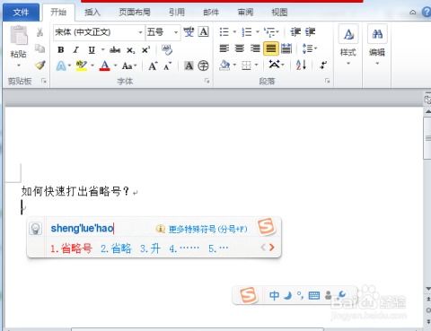Open the 编辑 editing menu
431x331 pixels.
click(x=377, y=46)
